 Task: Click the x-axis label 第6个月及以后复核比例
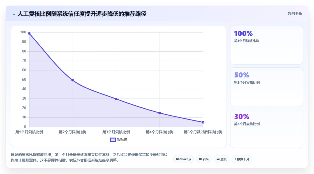[x=203, y=132]
